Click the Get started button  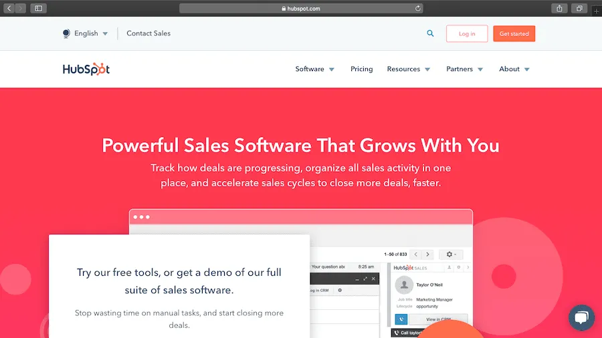tap(514, 33)
